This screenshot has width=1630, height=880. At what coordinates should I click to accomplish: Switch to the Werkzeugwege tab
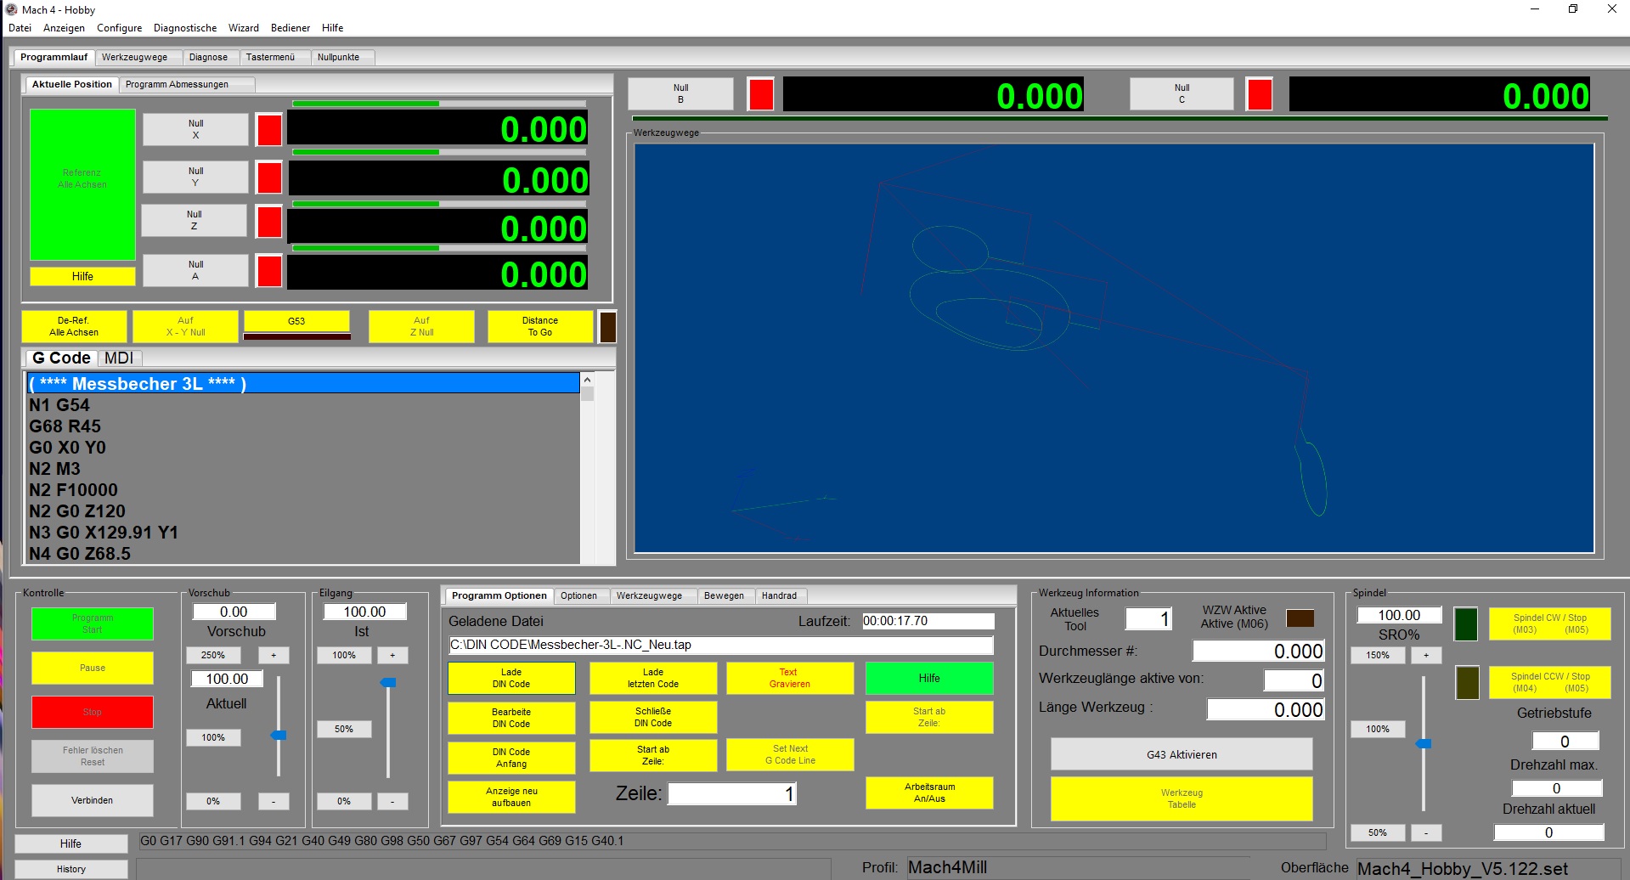[134, 57]
